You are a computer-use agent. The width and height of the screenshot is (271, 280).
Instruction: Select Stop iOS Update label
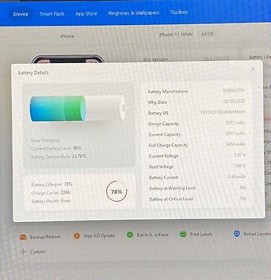coord(99,236)
